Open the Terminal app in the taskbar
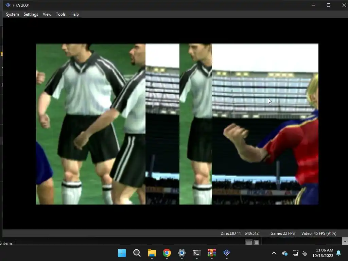This screenshot has height=261, width=348. coord(197,253)
